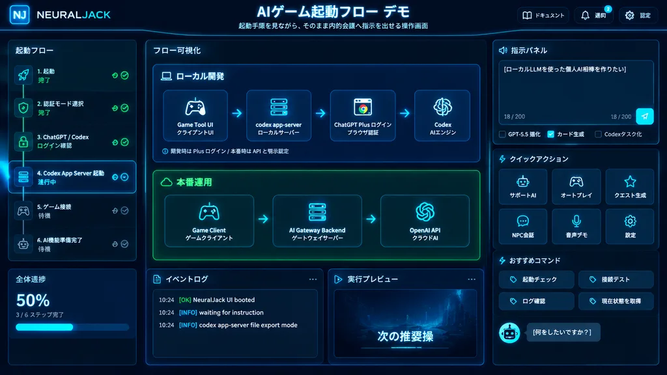Click the 50% progress value
Image resolution: width=667 pixels, height=375 pixels.
point(33,301)
